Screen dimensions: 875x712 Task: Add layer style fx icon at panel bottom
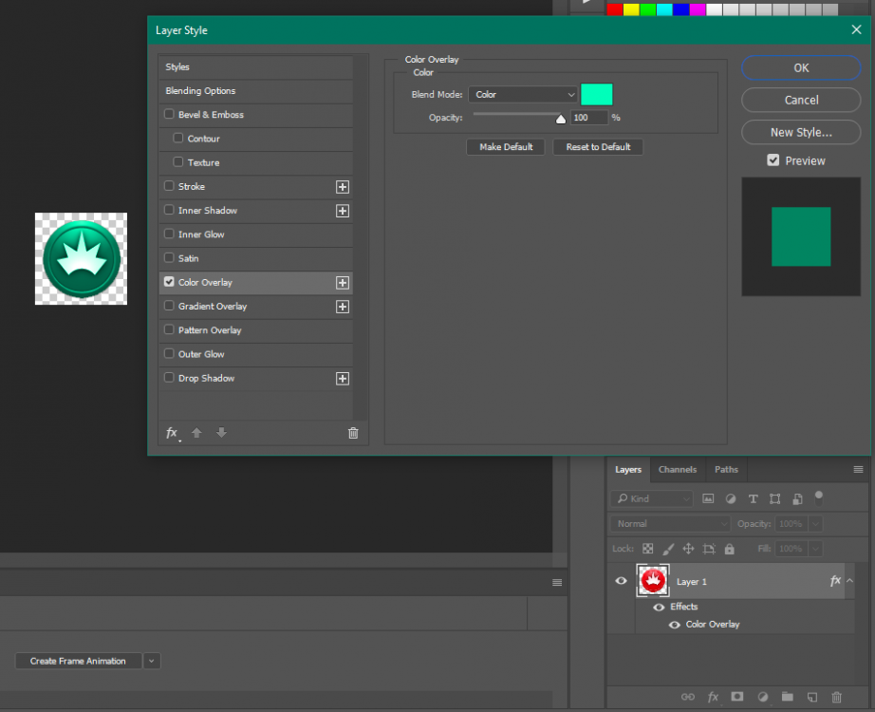(x=713, y=697)
